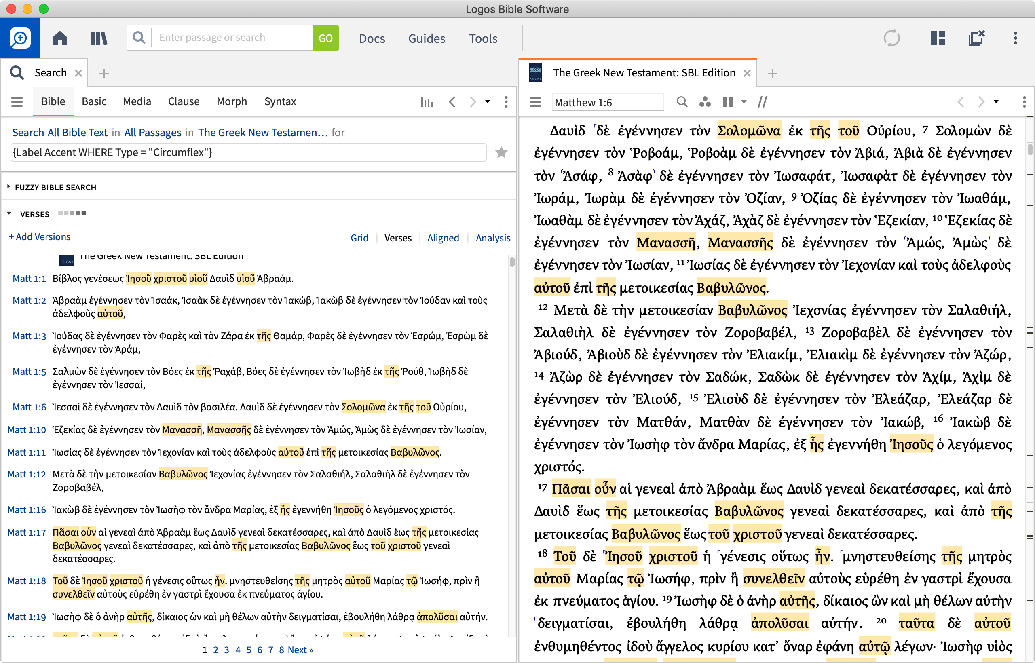1035x663 pixels.
Task: Open the Search panel hamburger menu
Action: pyautogui.click(x=17, y=101)
